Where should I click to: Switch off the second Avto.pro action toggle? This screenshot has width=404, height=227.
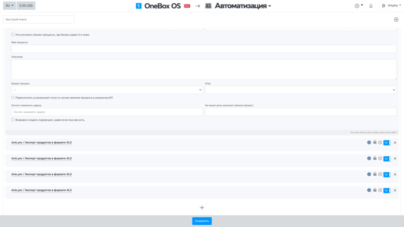coord(387,159)
